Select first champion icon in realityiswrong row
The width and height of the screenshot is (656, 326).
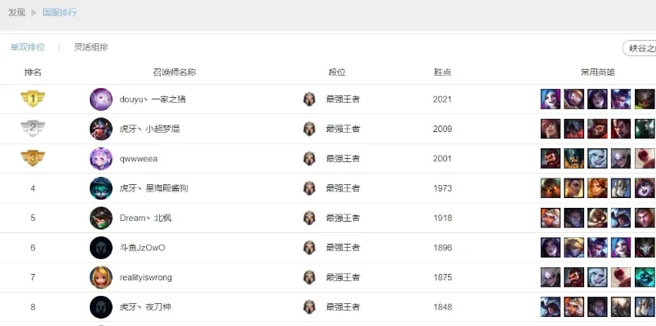tap(550, 277)
